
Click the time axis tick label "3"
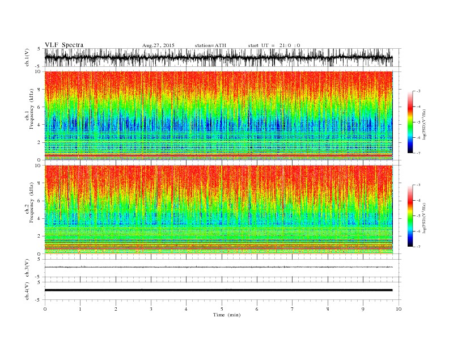click(x=151, y=309)
